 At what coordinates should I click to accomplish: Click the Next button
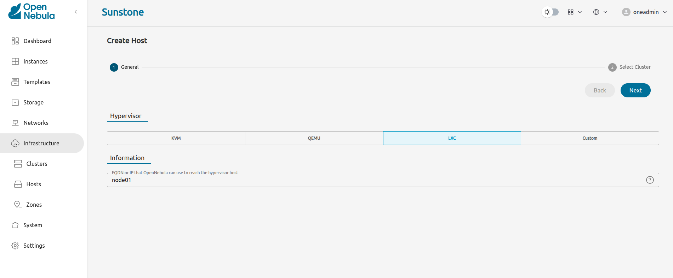point(635,90)
